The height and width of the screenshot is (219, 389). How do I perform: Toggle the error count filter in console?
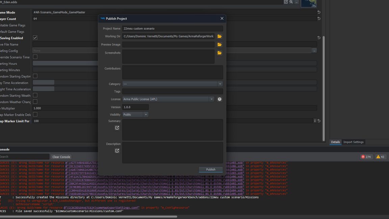(x=366, y=157)
